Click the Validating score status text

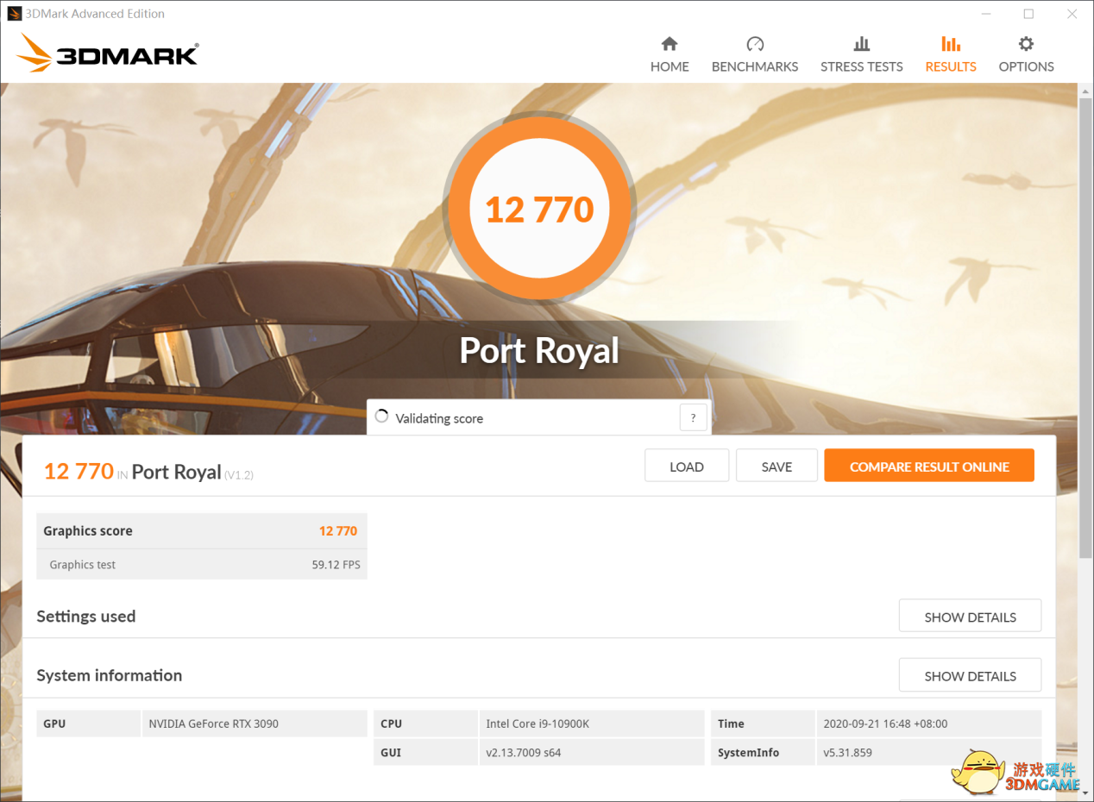click(439, 418)
